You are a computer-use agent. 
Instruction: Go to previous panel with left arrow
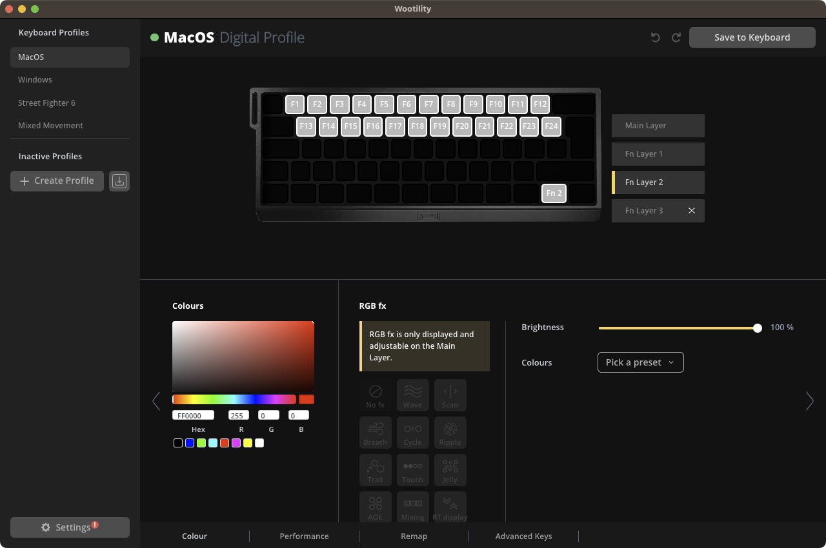coord(156,401)
